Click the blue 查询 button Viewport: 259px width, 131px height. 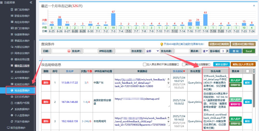point(235,51)
